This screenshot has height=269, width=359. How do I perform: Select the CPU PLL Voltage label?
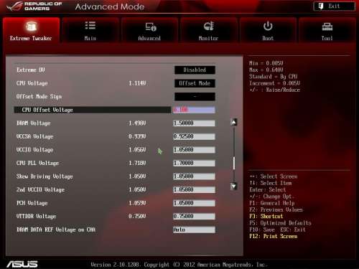[37, 163]
